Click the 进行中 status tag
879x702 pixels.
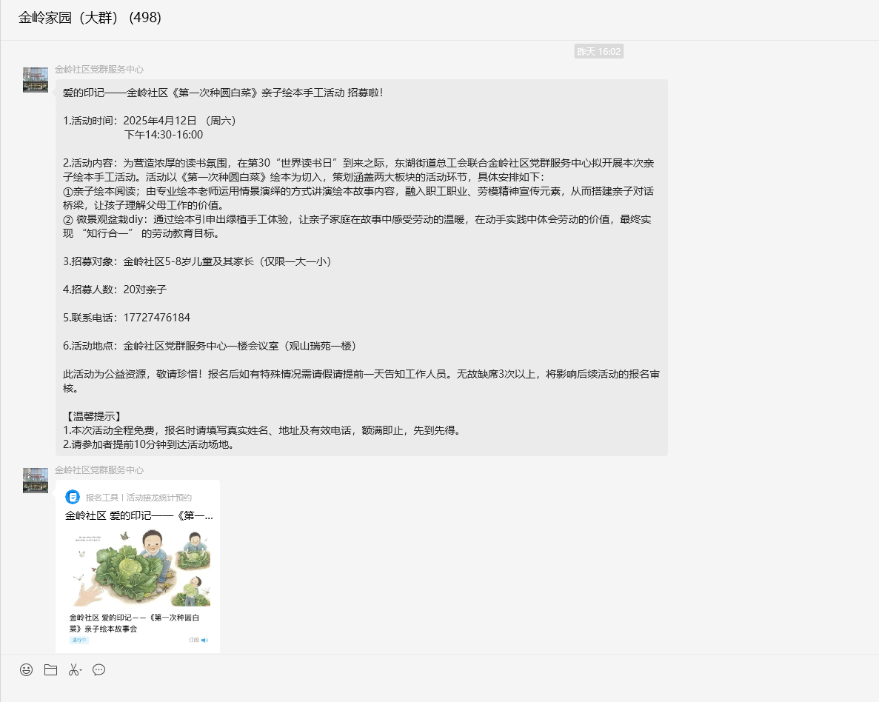pos(78,640)
